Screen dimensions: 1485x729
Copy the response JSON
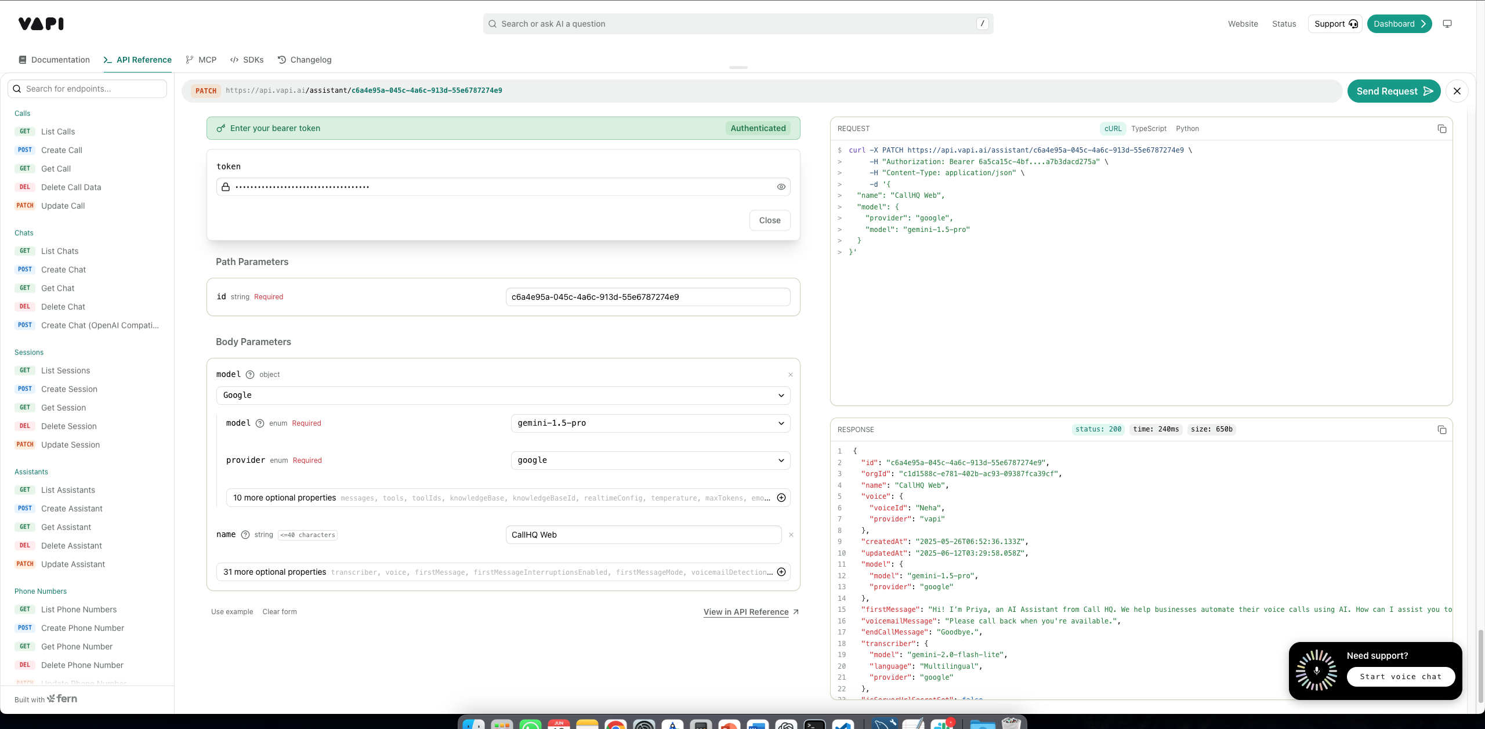tap(1442, 430)
